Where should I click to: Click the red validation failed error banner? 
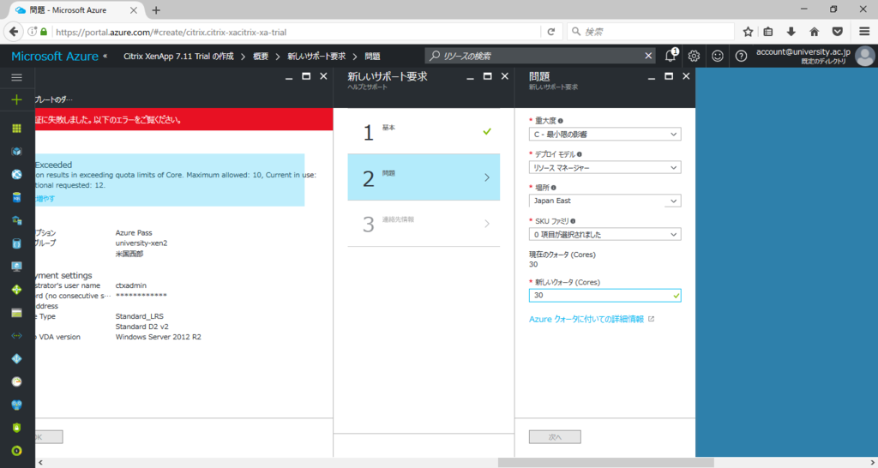tap(183, 119)
